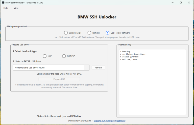This screenshot has width=194, height=125.
Task: Open the Help menu
Action: 6,8
